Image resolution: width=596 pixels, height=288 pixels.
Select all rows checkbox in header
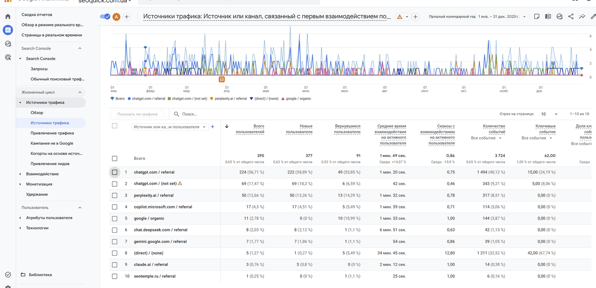pyautogui.click(x=115, y=126)
